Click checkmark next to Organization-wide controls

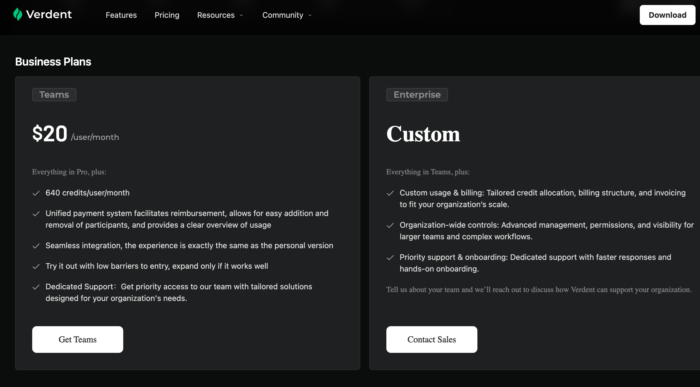390,225
